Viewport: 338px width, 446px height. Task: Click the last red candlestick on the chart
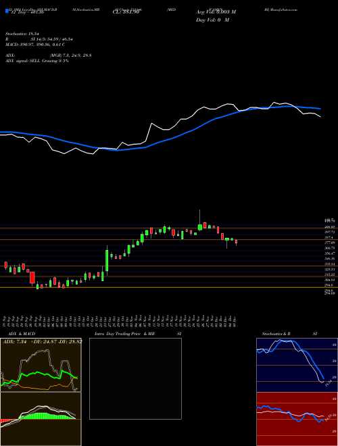click(236, 242)
